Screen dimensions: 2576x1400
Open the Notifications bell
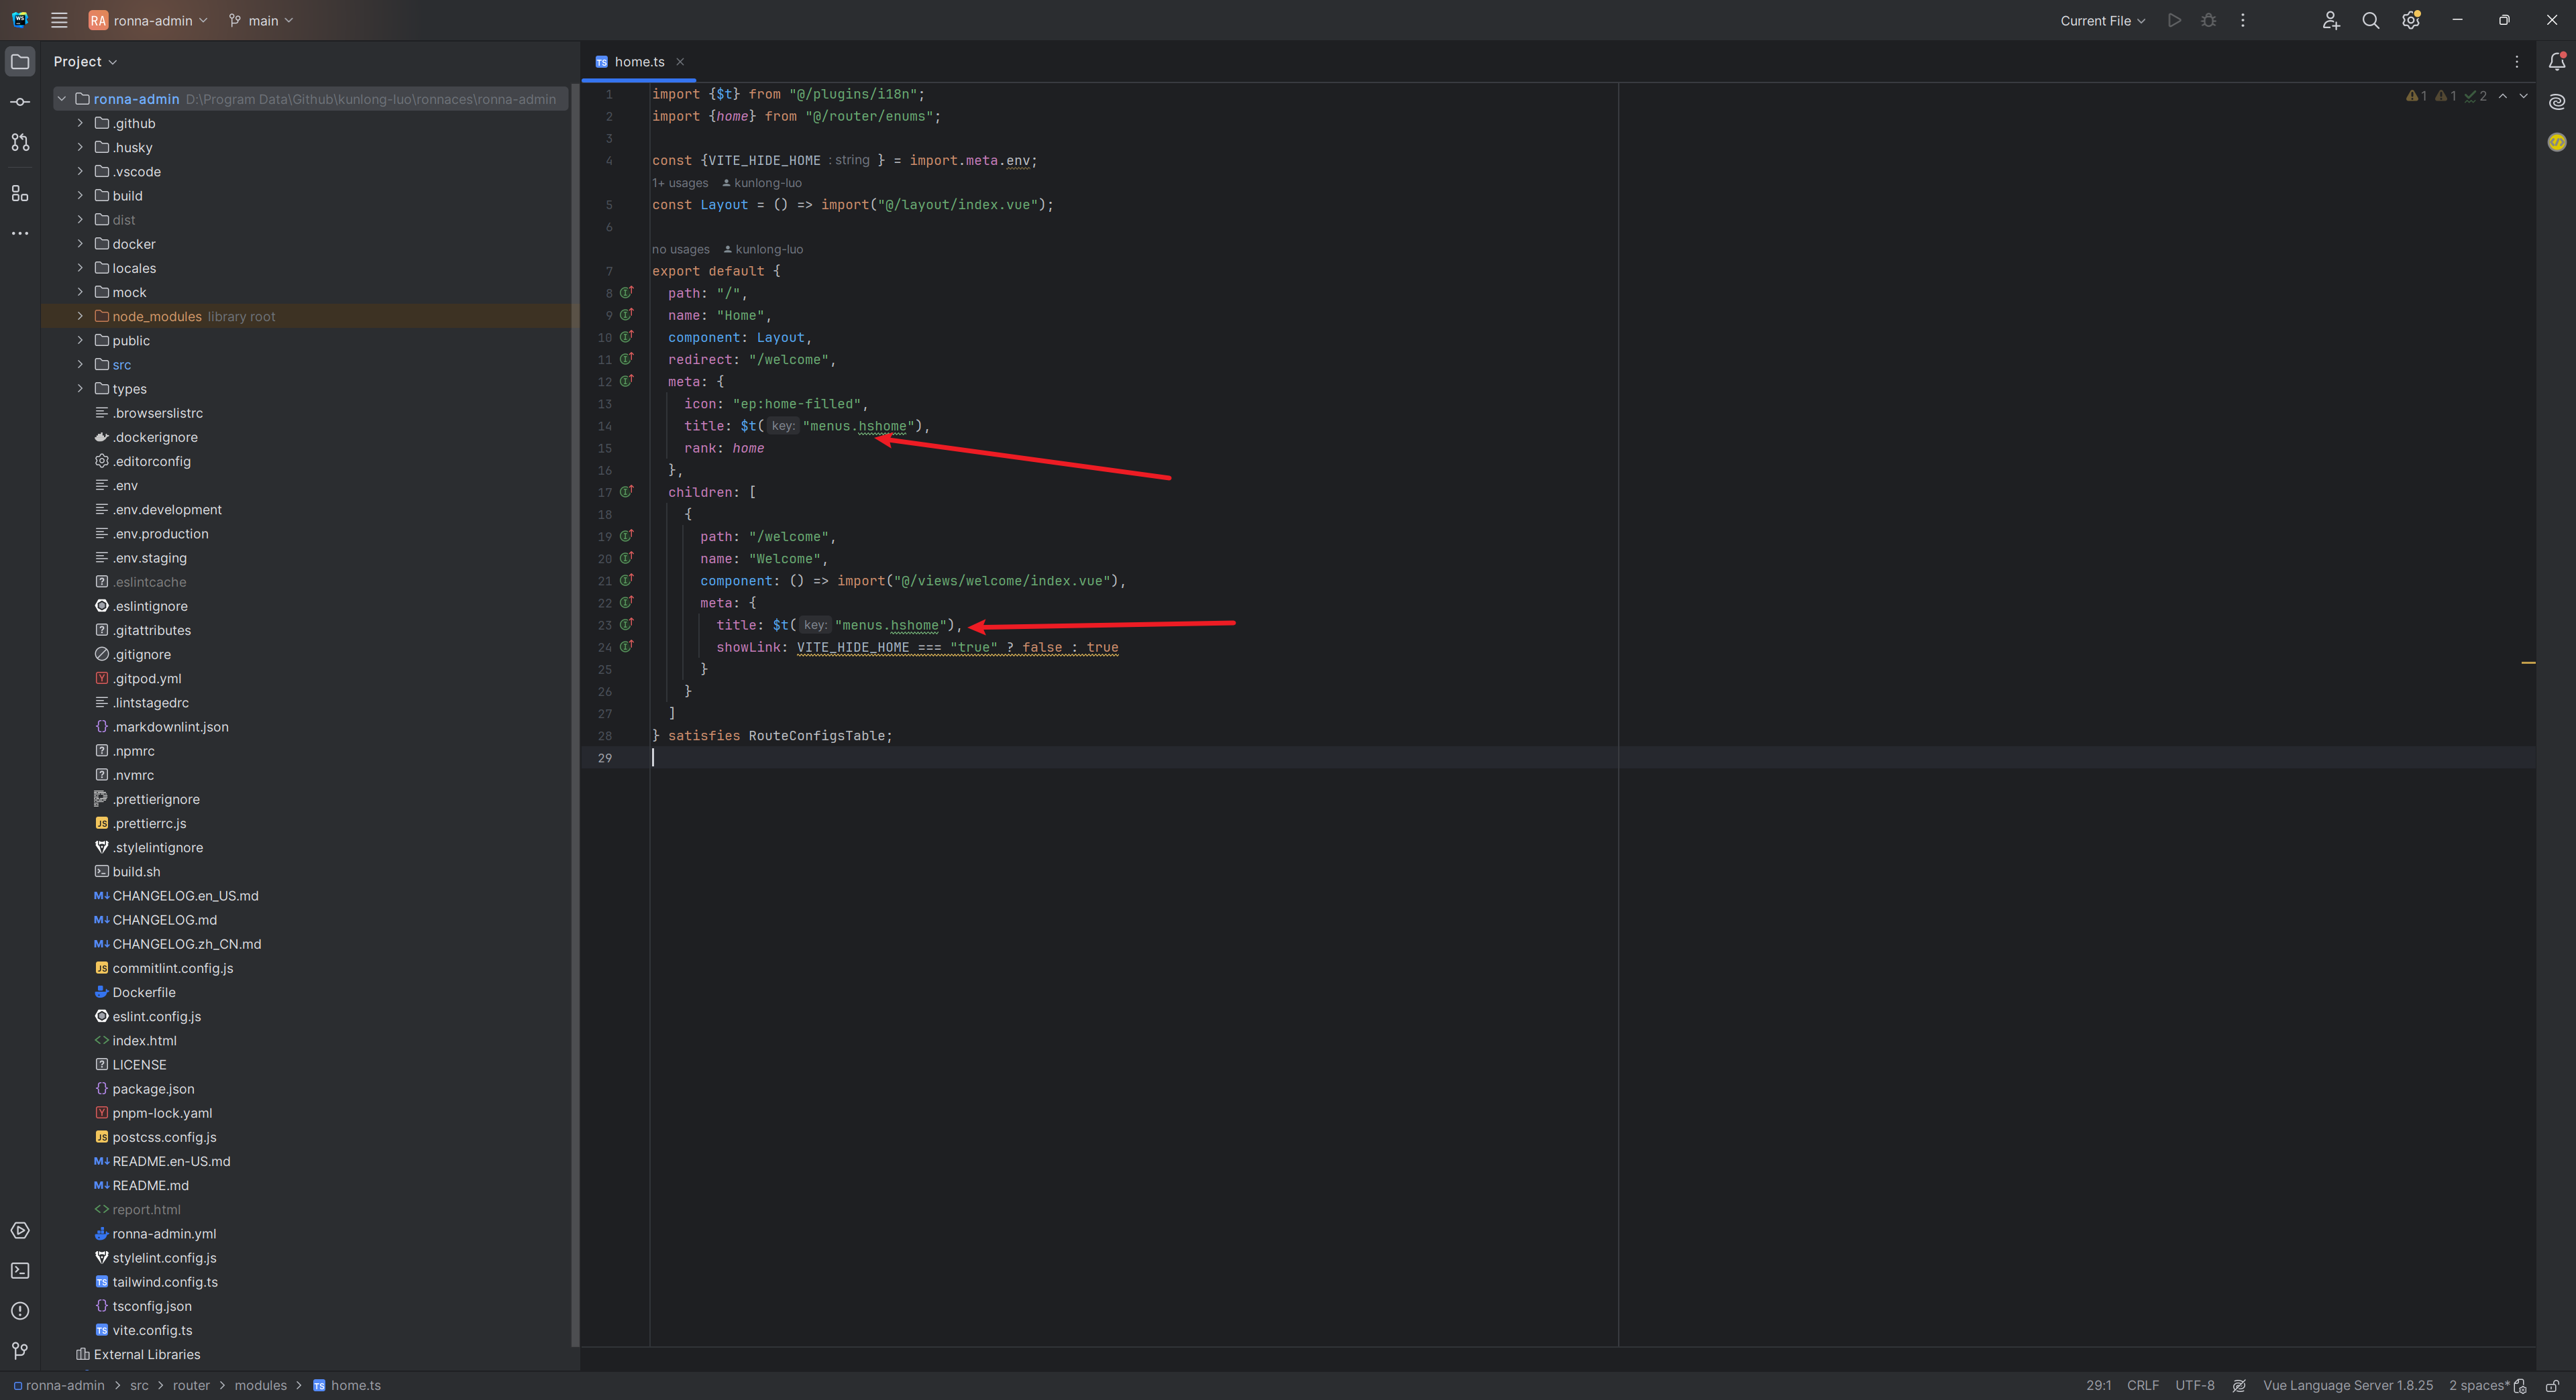click(x=2557, y=61)
